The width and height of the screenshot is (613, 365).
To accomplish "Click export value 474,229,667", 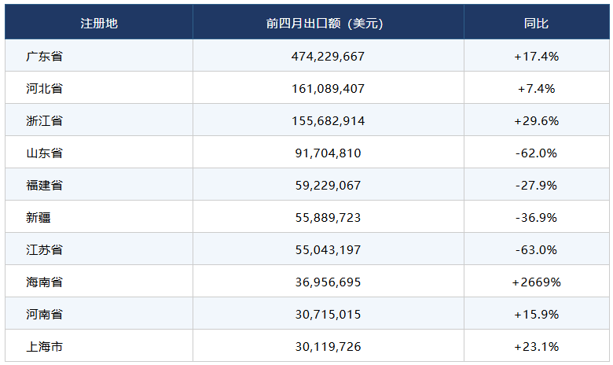I will coord(328,57).
